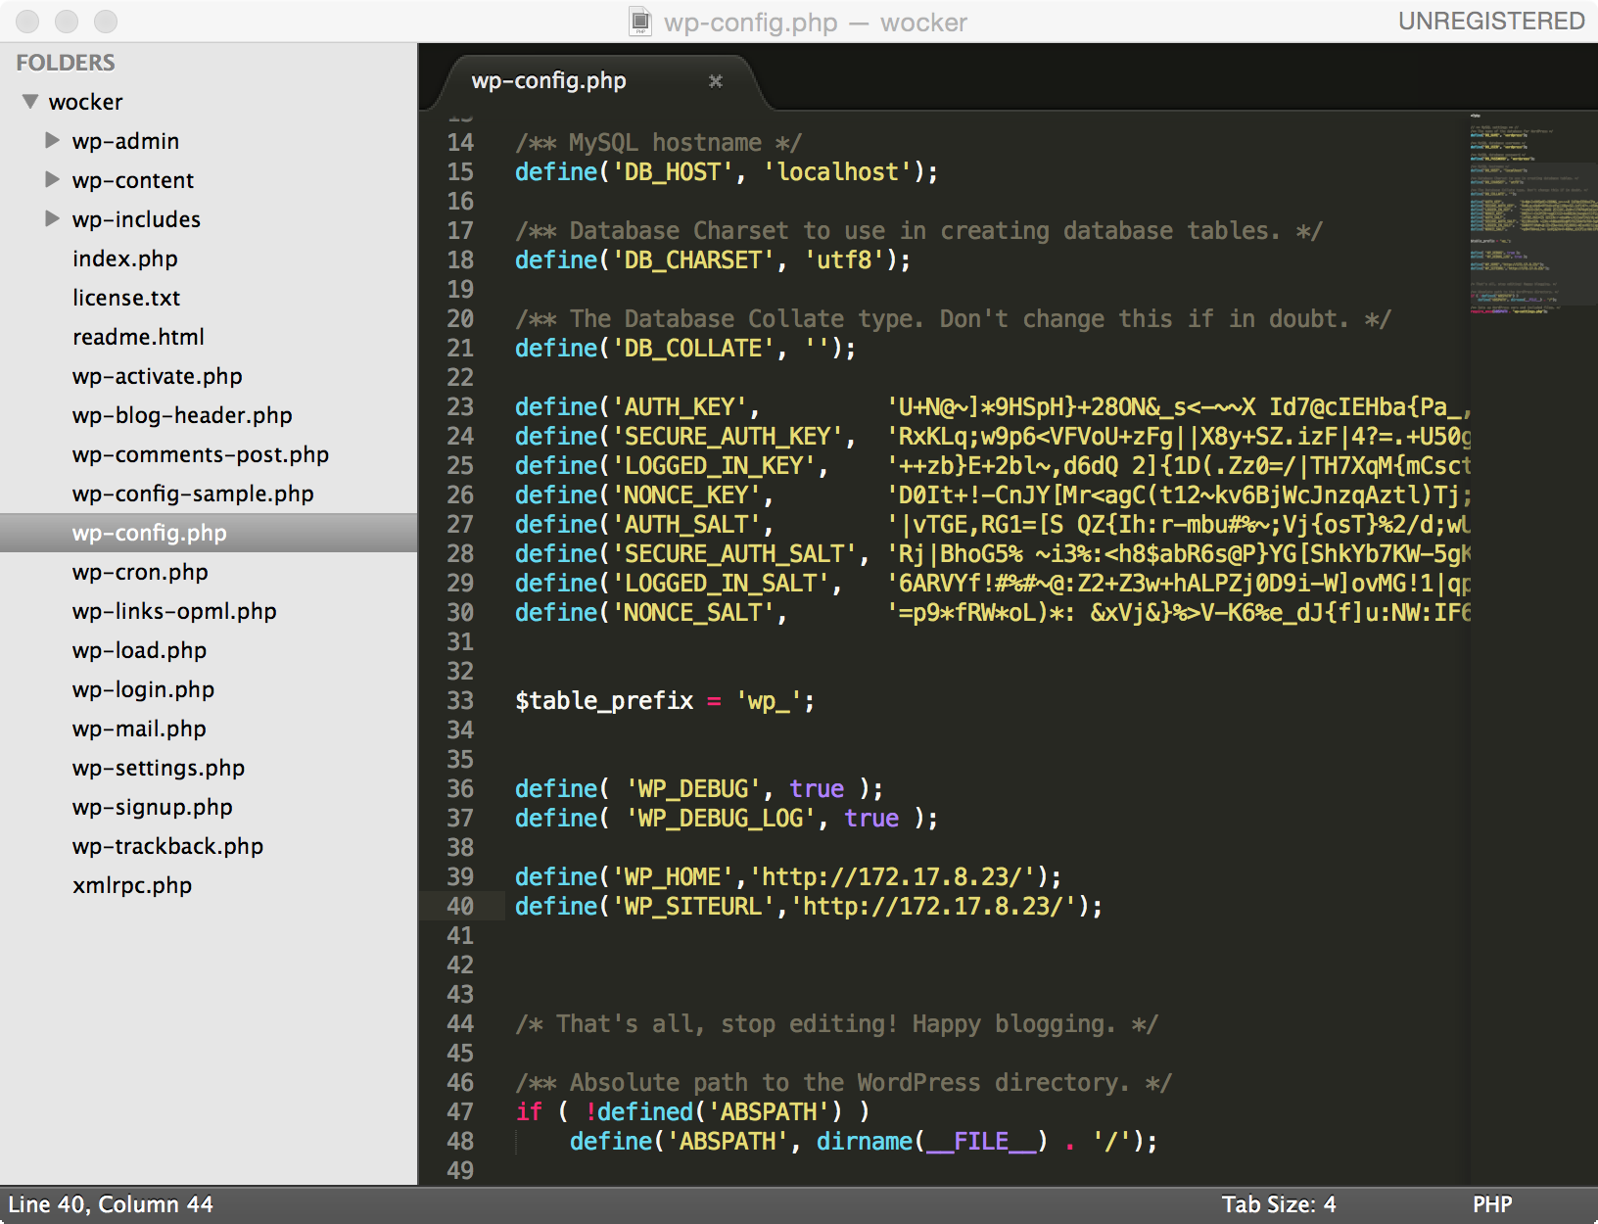This screenshot has height=1224, width=1598.
Task: Expand the wp-admin folder
Action: point(53,141)
